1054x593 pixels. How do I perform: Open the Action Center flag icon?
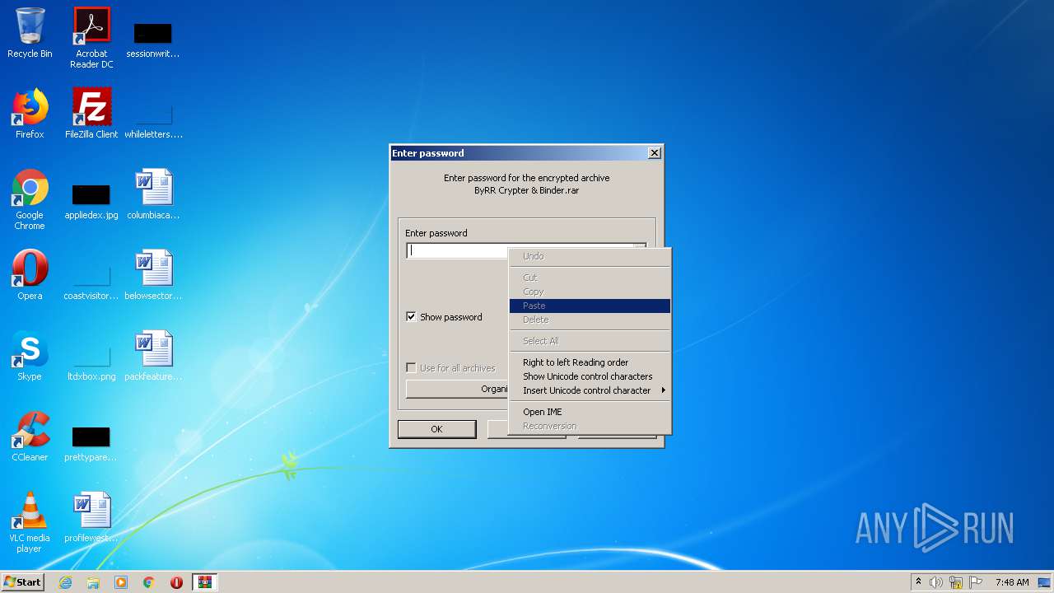[976, 582]
